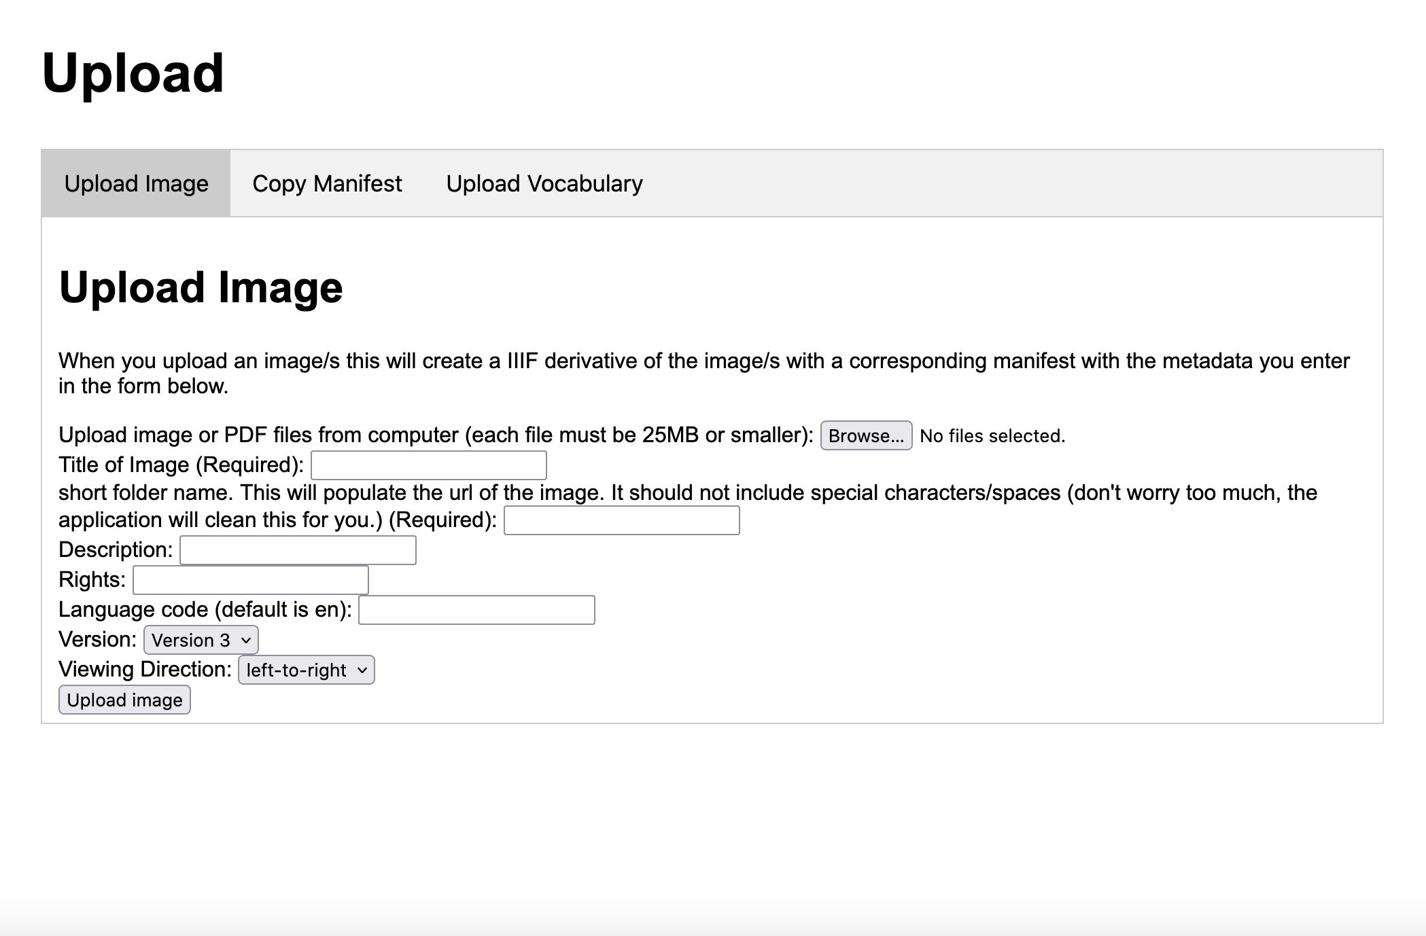Open the Upload Vocabulary tab

544,183
